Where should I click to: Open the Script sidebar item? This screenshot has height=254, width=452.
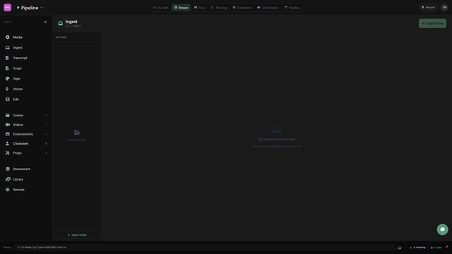tap(26, 68)
